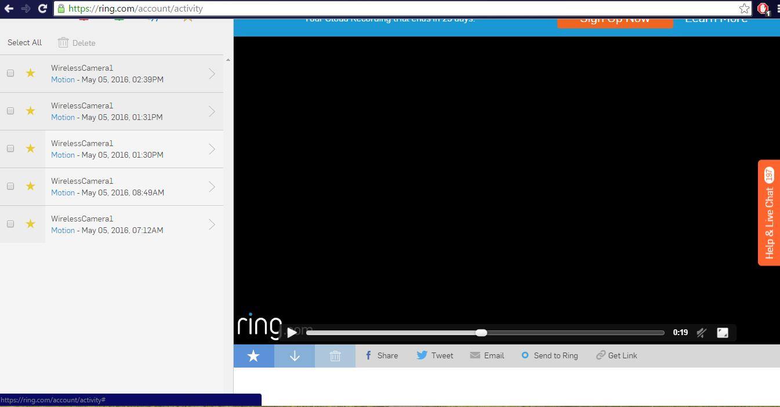Screen dimensions: 780x407
Task: Bookmark page with address bar star
Action: [x=743, y=9]
